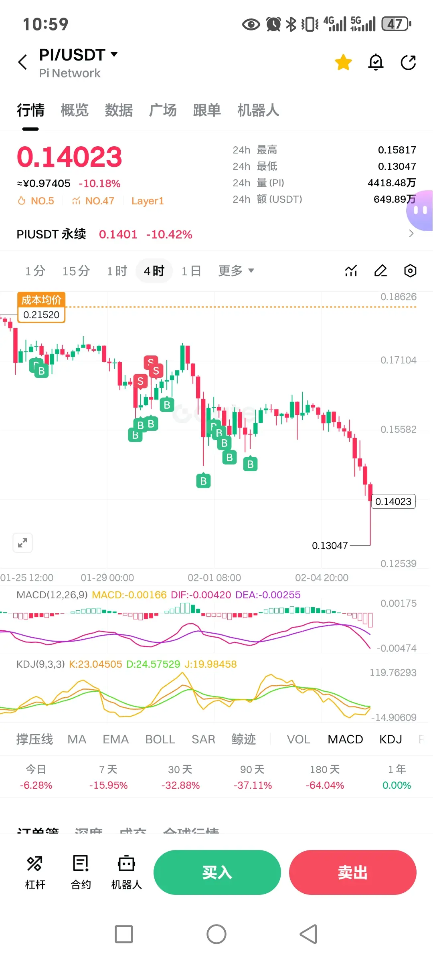Toggle the KDJ sub-indicator

[391, 739]
